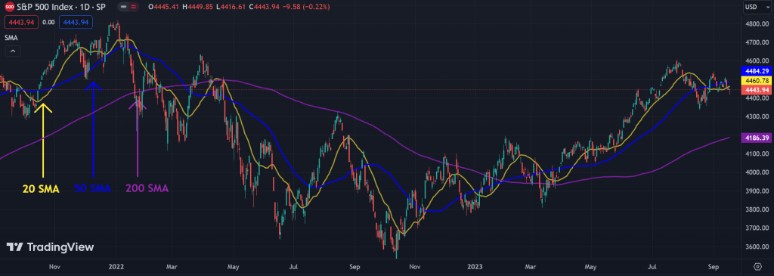This screenshot has height=276, width=774.
Task: Click the gray dash icon beside the title
Action: 124,8
